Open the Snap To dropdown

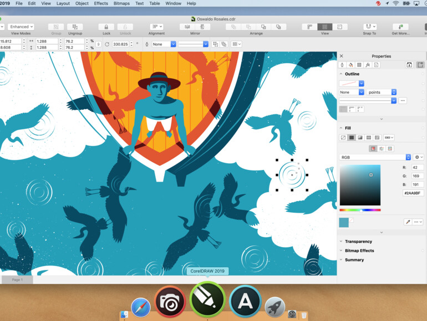pyautogui.click(x=369, y=27)
